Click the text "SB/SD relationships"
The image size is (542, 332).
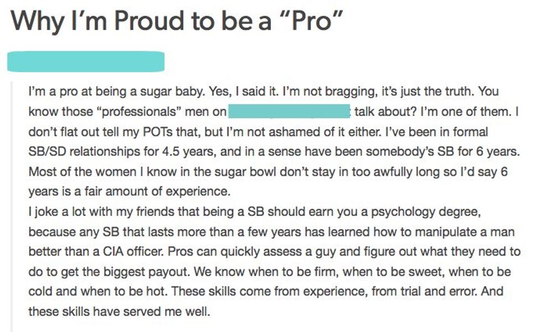tap(72, 150)
